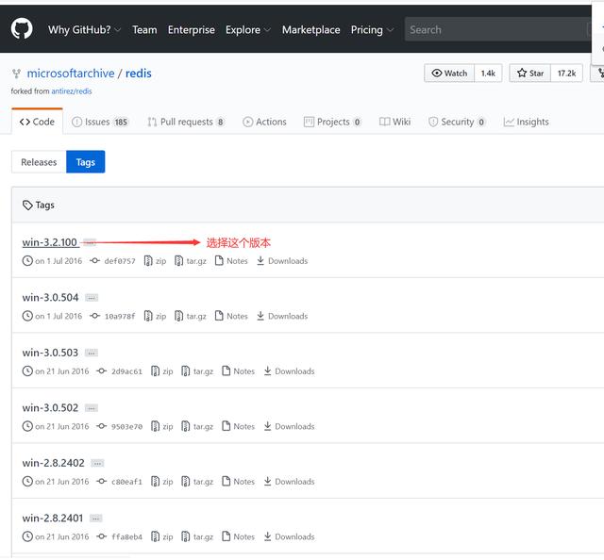Open the win-3.0.503 tag
The width and height of the screenshot is (604, 560).
[x=50, y=353]
